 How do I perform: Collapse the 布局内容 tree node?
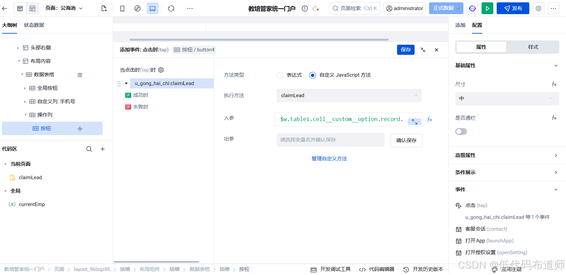coord(19,61)
